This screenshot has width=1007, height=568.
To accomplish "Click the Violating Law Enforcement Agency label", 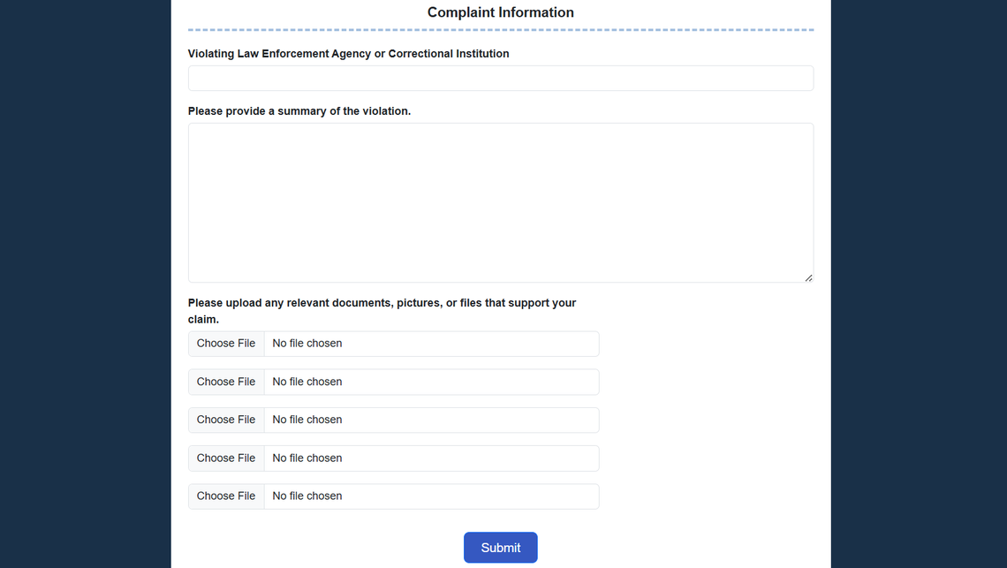I will [x=348, y=53].
